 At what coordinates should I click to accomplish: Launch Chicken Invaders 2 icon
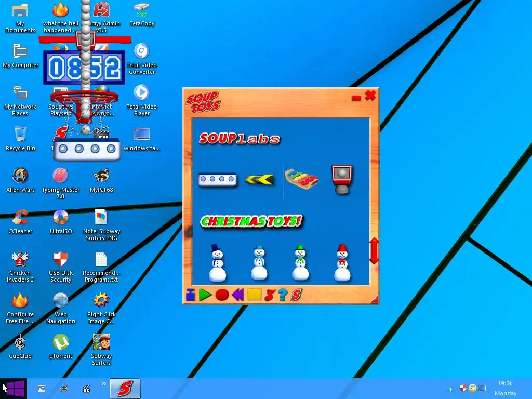tap(20, 267)
